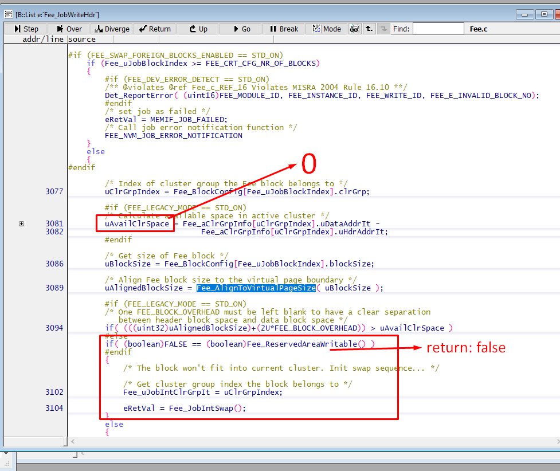Toggle a breakpoint on line number 3104
This screenshot has width=560, height=471.
pyautogui.click(x=53, y=407)
